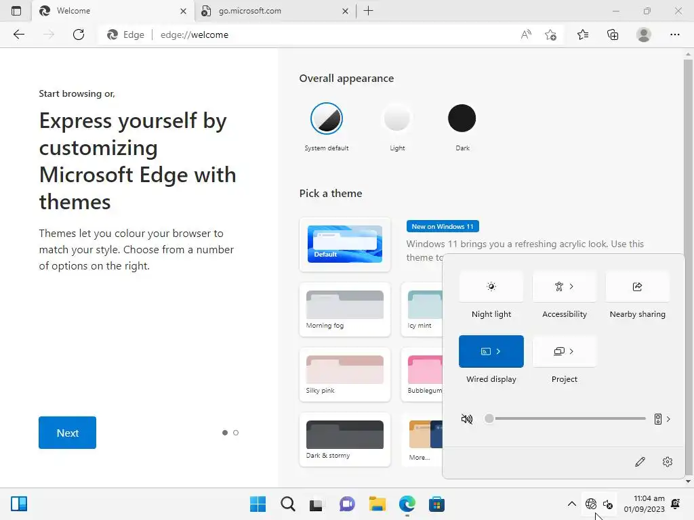Click the New on Windows 11 badge
Screen dimensions: 694x520
click(x=443, y=226)
